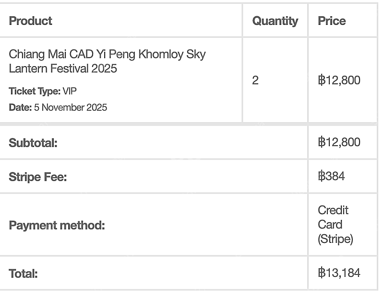Click the Date bold label
The width and height of the screenshot is (384, 297).
tap(20, 107)
